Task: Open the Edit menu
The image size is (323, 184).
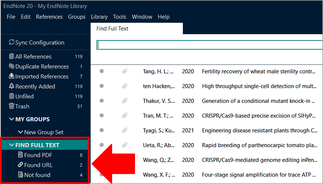Action: pyautogui.click(x=26, y=17)
